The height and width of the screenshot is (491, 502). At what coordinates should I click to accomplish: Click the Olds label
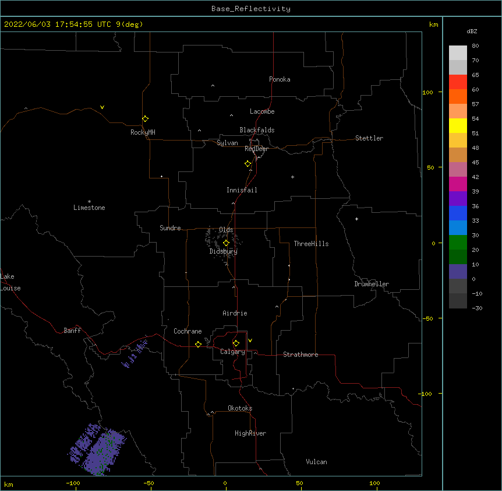(226, 230)
